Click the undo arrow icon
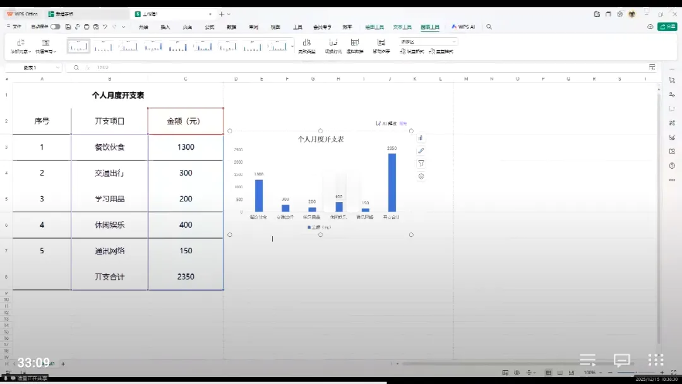Viewport: 682px width, 384px height. [105, 27]
